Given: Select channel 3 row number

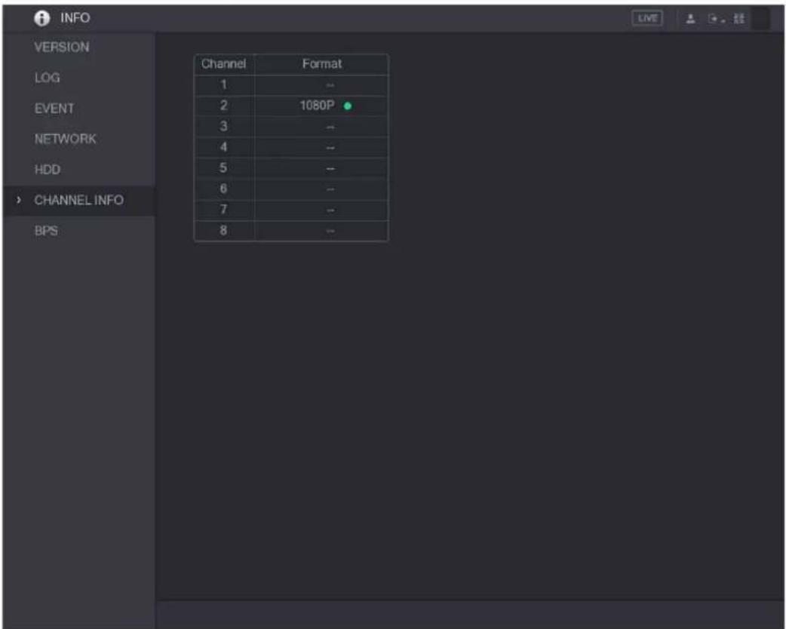Looking at the screenshot, I should (223, 126).
